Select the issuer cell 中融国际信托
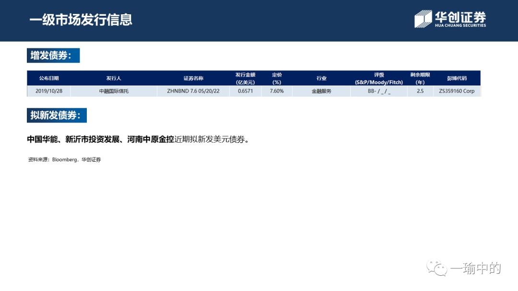The image size is (518, 291). [114, 91]
